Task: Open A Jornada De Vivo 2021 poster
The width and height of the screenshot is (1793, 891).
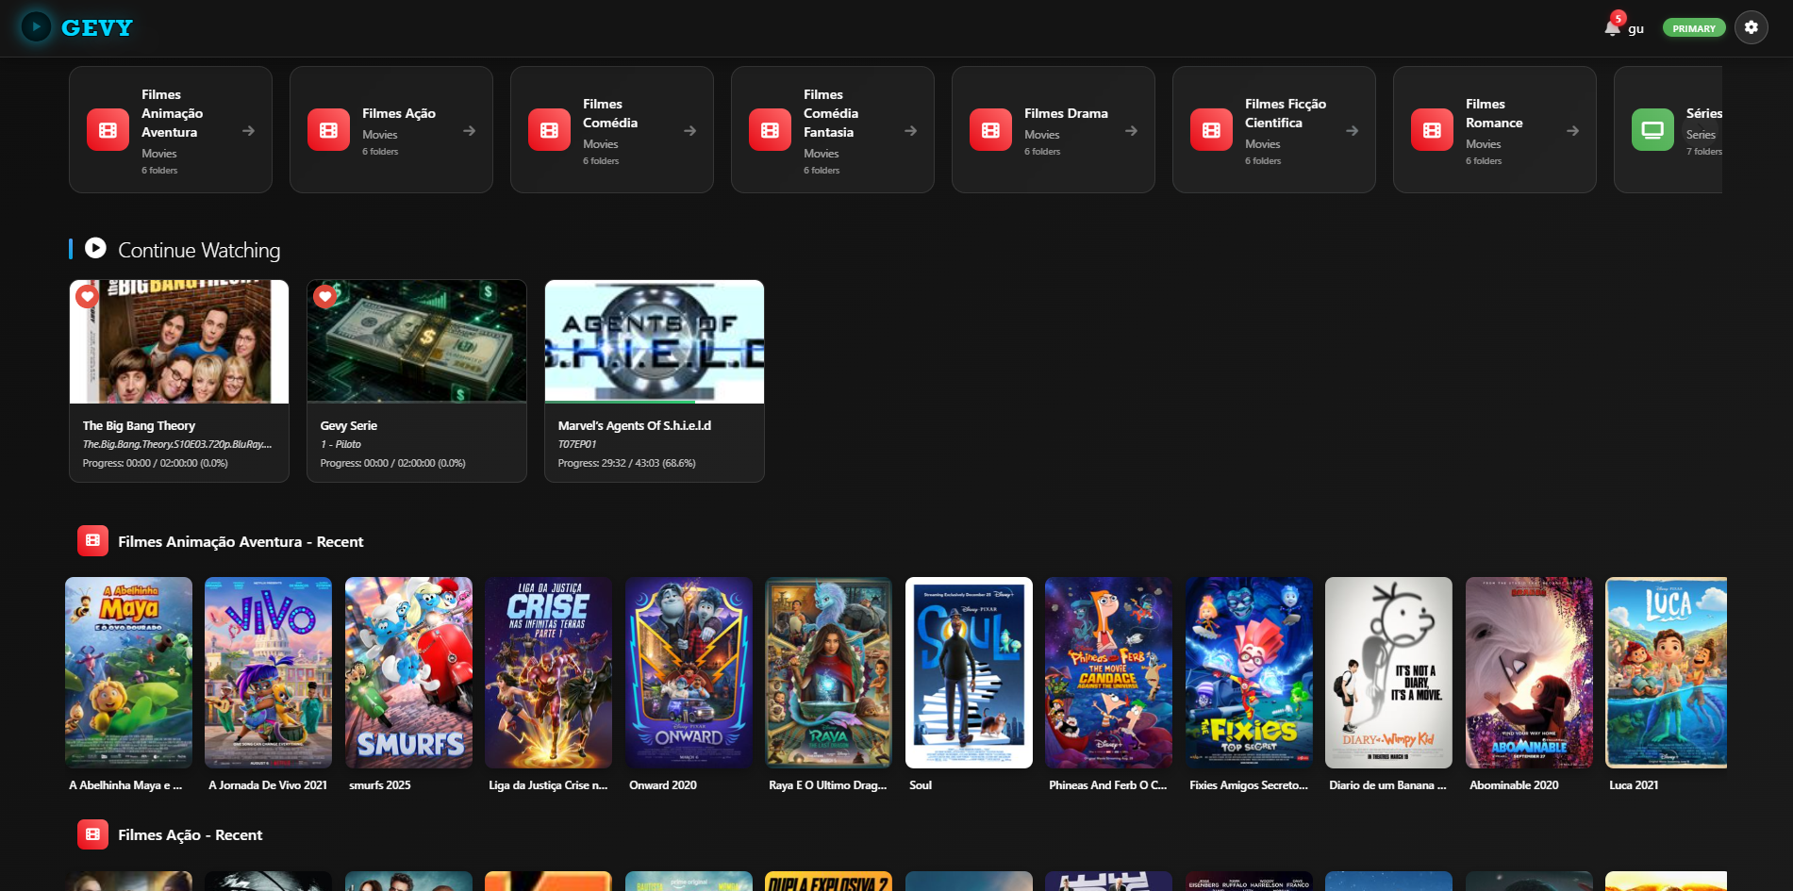Action: pyautogui.click(x=269, y=672)
